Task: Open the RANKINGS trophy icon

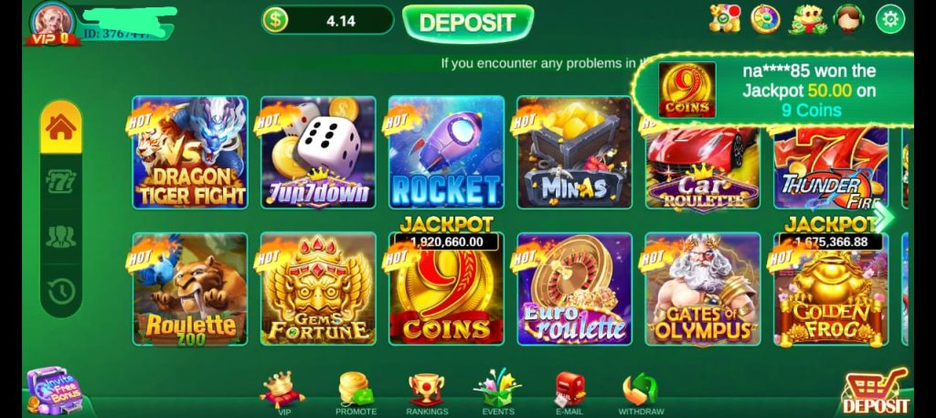Action: coord(427,394)
